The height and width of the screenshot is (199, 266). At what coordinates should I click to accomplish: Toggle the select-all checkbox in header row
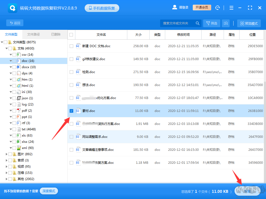pyautogui.click(x=71, y=35)
